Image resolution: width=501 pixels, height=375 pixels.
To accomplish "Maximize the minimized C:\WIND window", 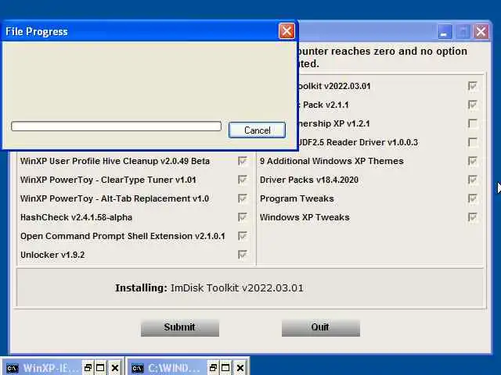I will click(x=225, y=368).
